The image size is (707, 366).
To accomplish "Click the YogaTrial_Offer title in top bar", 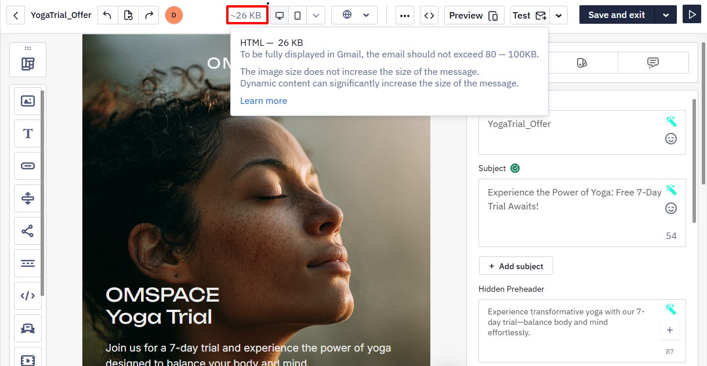I will coord(61,15).
